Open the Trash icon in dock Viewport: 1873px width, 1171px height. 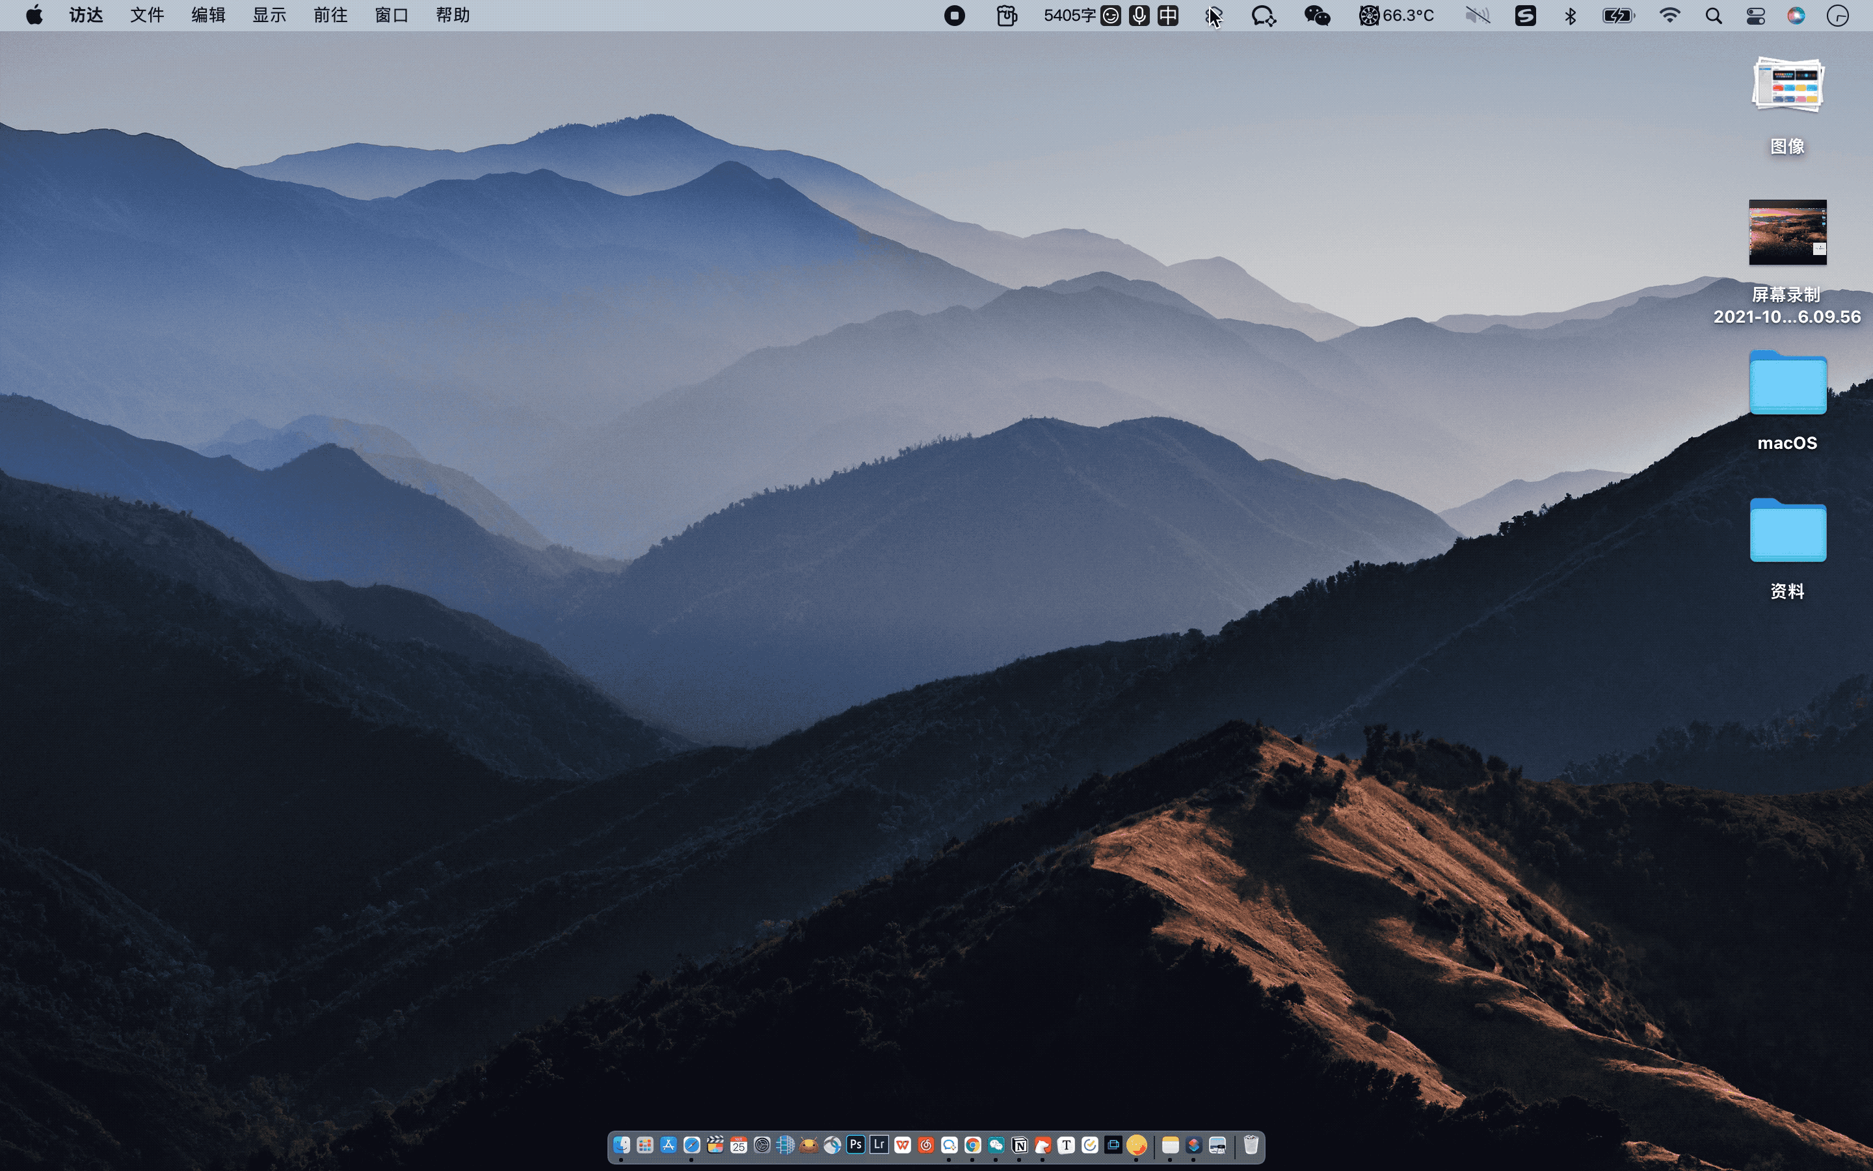pyautogui.click(x=1250, y=1147)
